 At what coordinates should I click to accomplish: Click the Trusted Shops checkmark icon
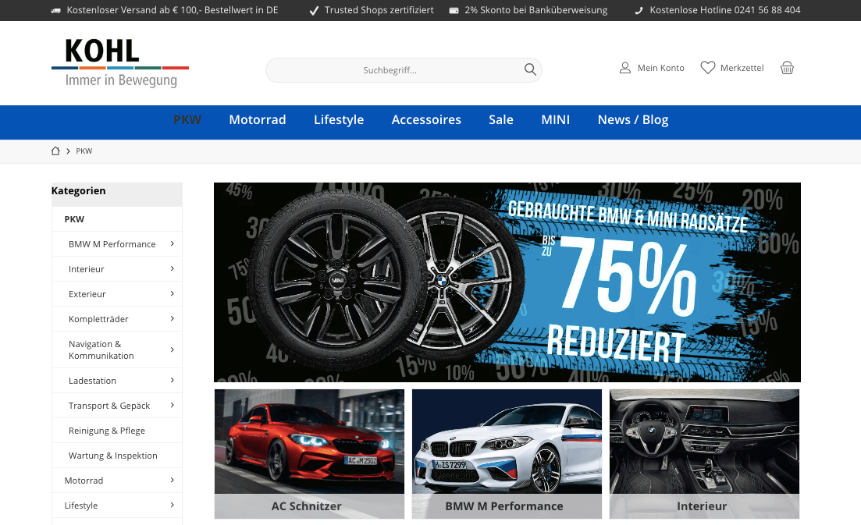[x=314, y=10]
